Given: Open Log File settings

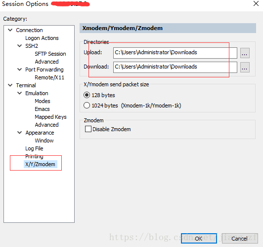Looking at the screenshot, I should pyautogui.click(x=34, y=148).
